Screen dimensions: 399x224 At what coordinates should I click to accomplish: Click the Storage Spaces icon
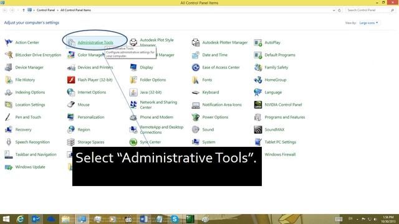tap(71, 142)
